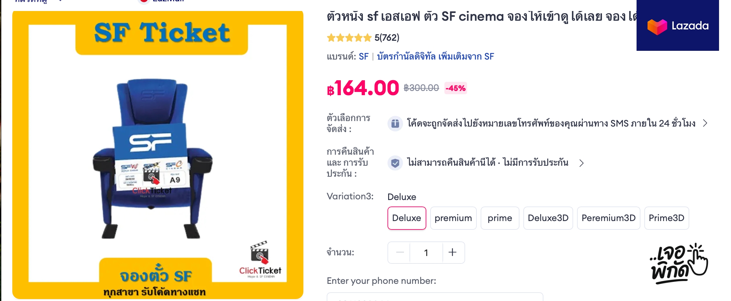This screenshot has height=301, width=731.
Task: Choose the Deluxe3D variation
Action: [548, 218]
